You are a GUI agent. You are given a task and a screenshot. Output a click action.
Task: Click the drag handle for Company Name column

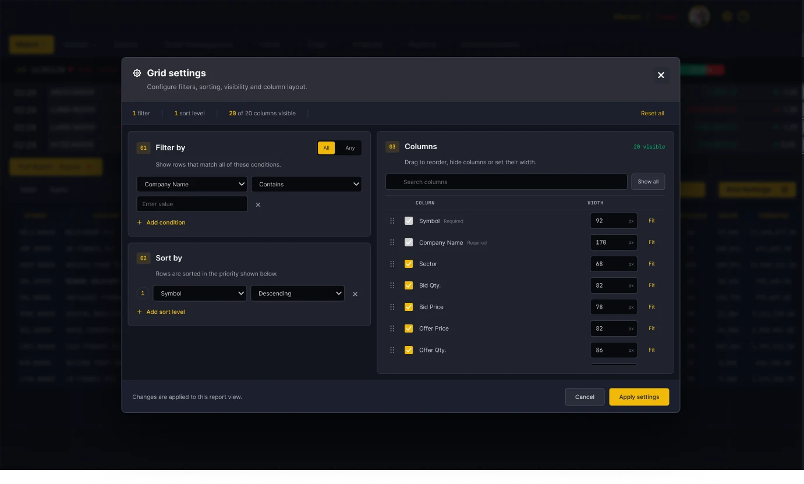[x=392, y=242]
